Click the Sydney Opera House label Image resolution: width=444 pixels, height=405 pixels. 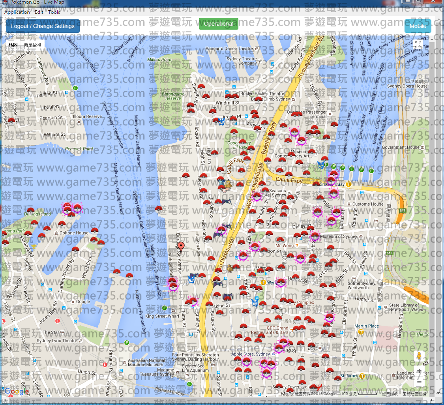[407, 86]
